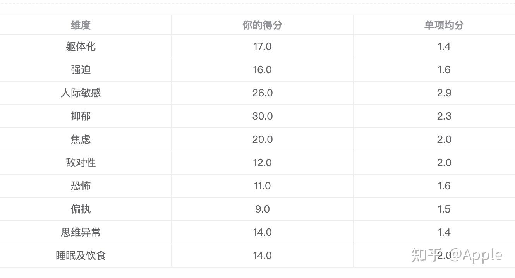
Task: Click the 维度 column header
Action: pyautogui.click(x=81, y=25)
